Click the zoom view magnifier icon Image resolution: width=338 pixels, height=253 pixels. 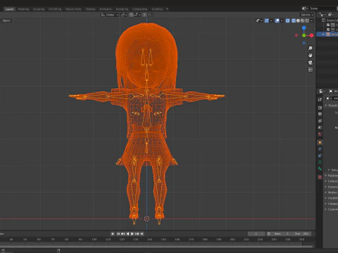311,48
